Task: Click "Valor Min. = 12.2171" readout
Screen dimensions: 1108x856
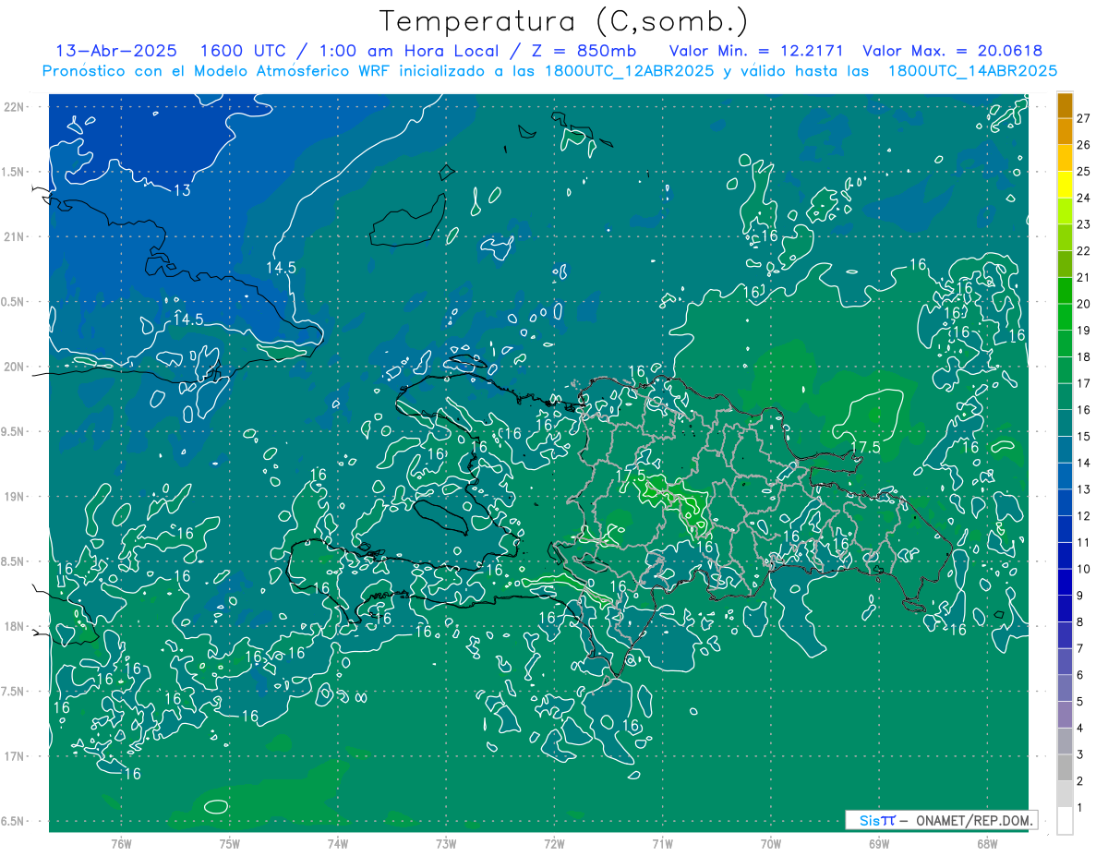Action: [756, 51]
